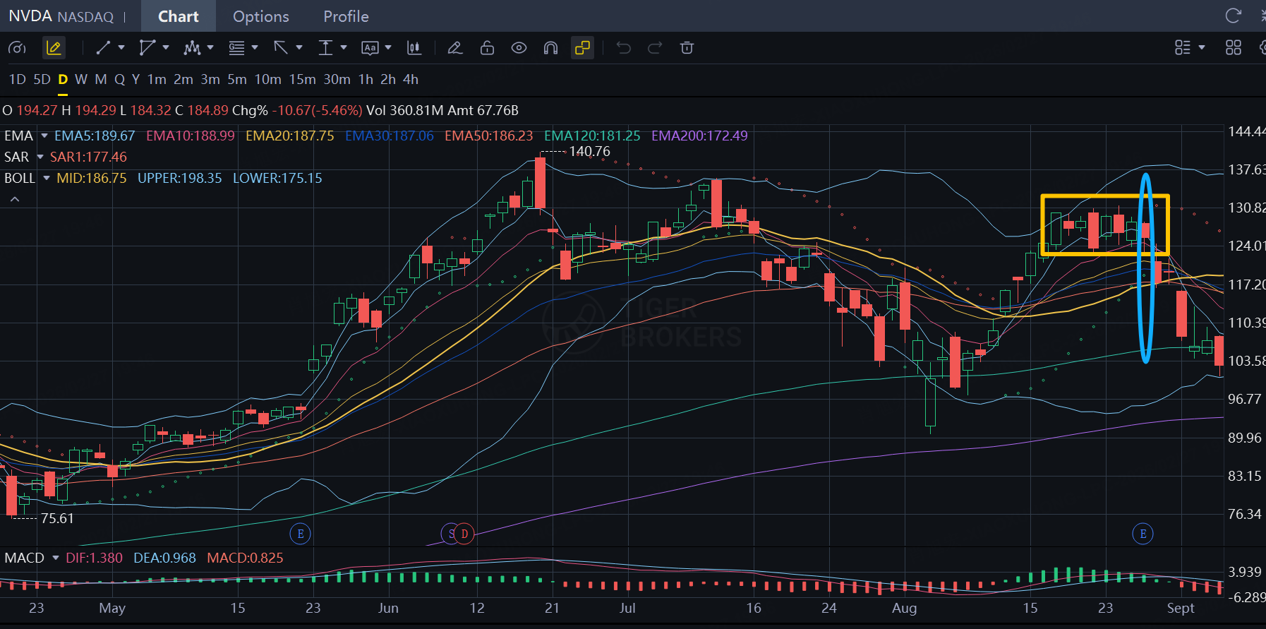Toggle the highlighted drawing mode pencil button

[54, 48]
